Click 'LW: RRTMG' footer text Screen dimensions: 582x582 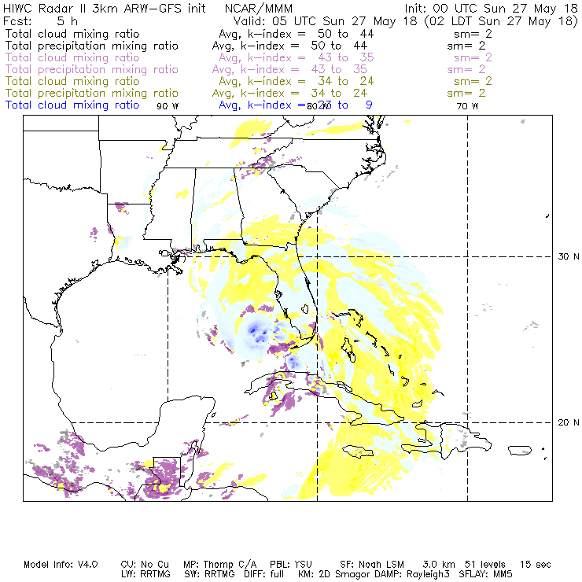click(x=145, y=574)
